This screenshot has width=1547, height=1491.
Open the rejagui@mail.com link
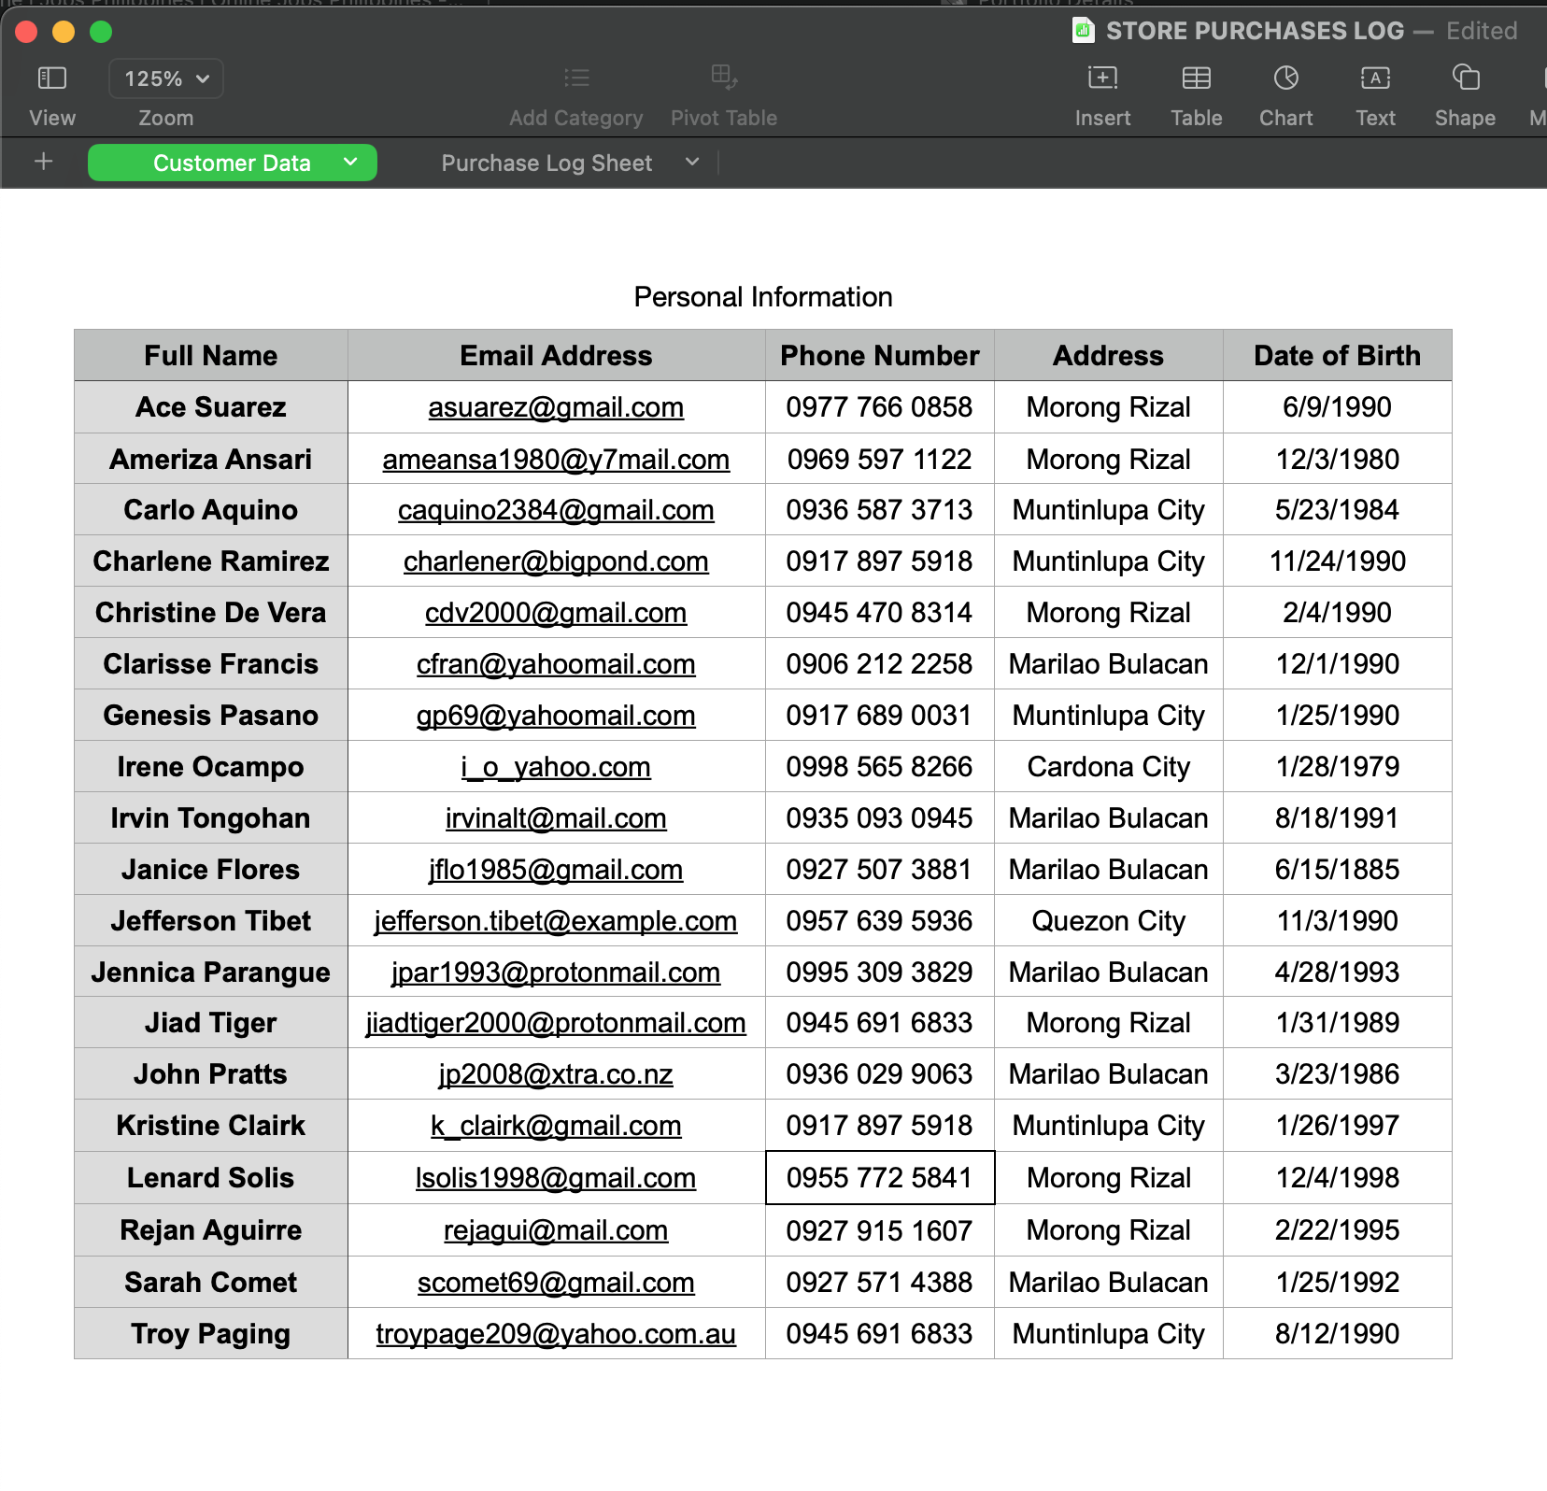[x=556, y=1230]
